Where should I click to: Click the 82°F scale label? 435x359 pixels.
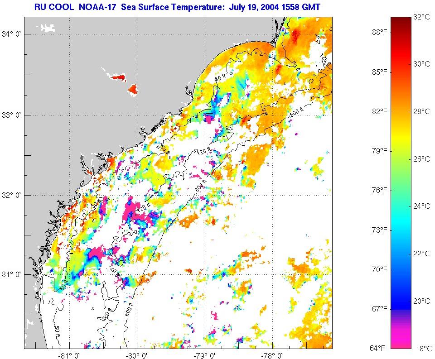pos(380,111)
